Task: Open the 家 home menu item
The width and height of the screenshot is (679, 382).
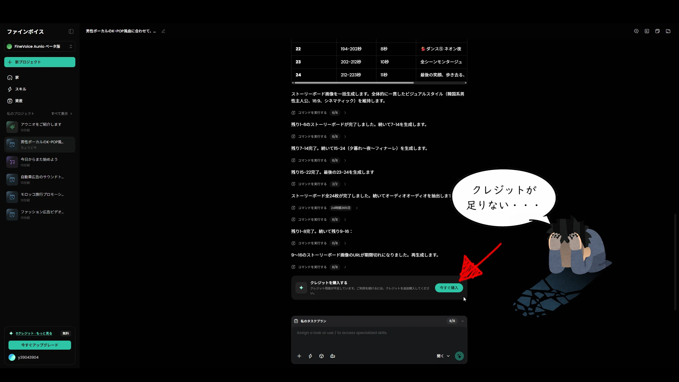Action: [40, 77]
